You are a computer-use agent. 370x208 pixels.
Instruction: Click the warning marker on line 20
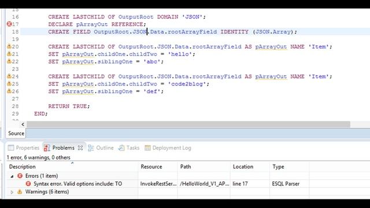(9, 46)
